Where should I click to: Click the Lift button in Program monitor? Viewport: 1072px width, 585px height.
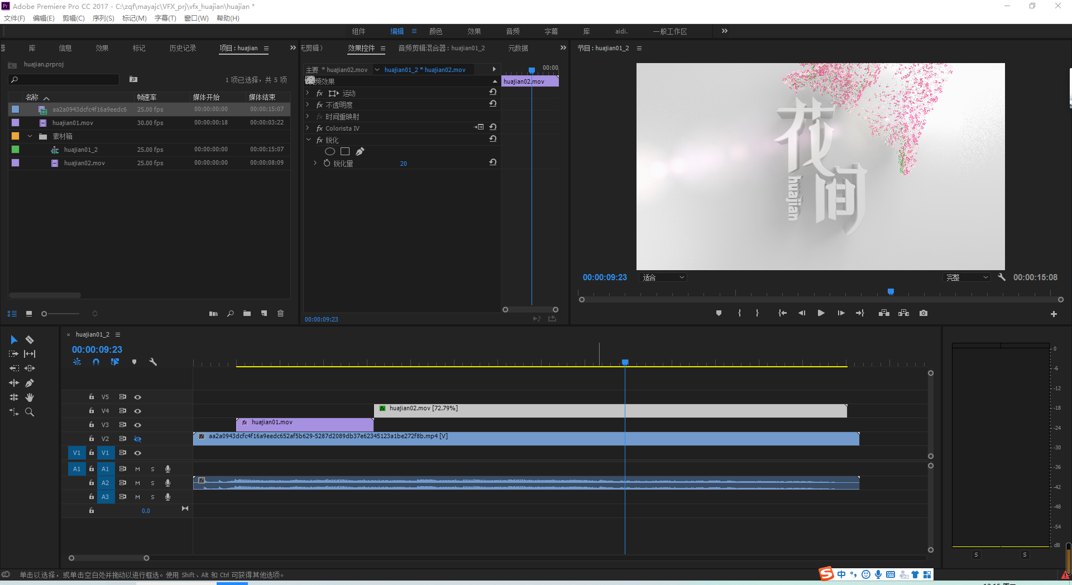click(x=884, y=313)
